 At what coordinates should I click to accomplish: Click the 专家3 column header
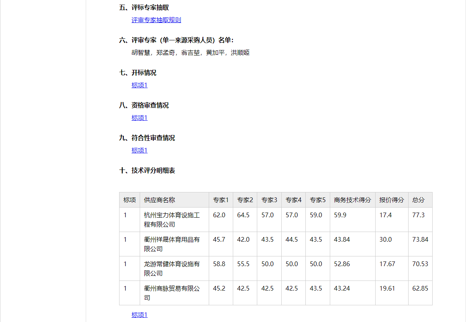269,200
